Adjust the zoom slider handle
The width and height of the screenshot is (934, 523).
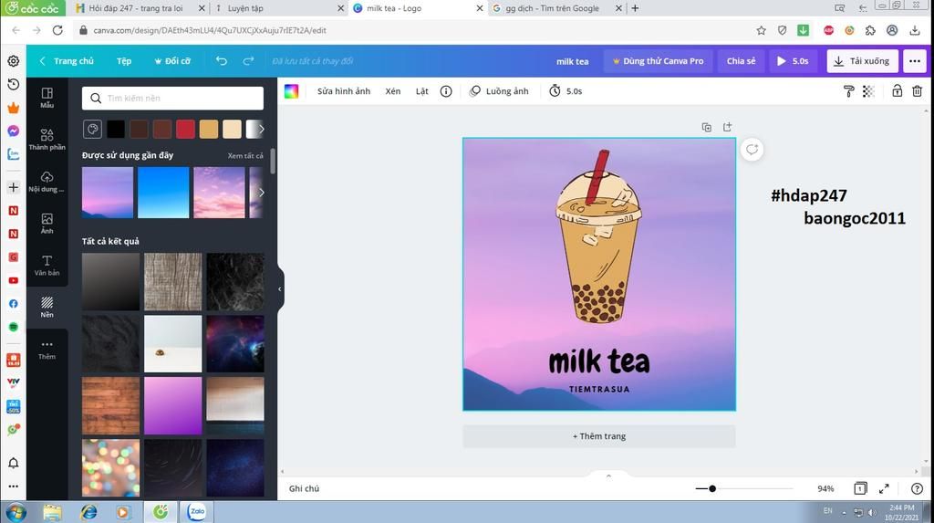click(711, 488)
